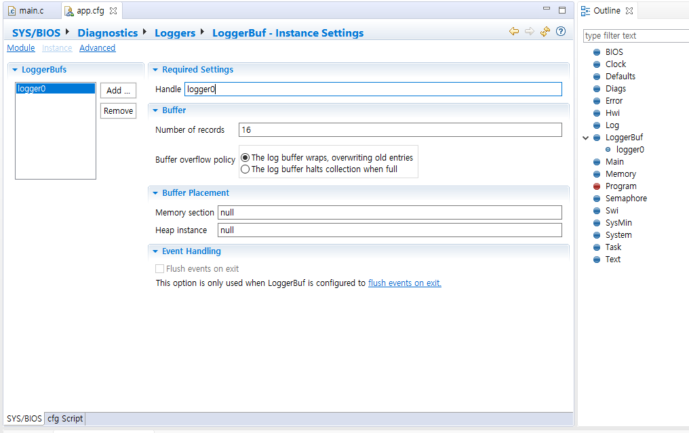Click the SysMin module icon in Outline

[x=597, y=223]
